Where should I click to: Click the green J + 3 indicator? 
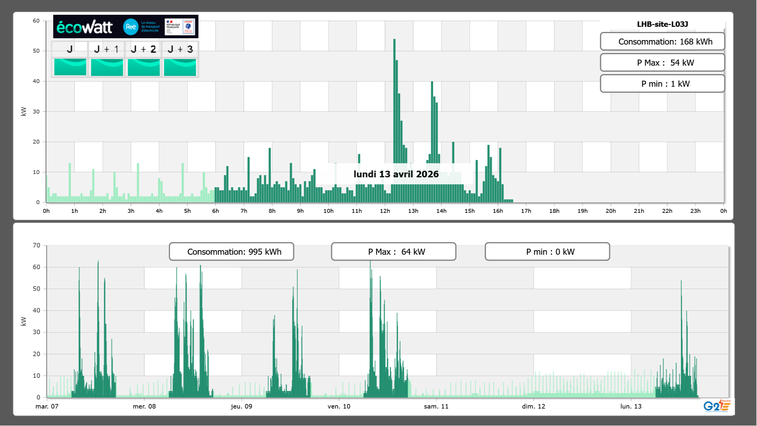pos(180,67)
